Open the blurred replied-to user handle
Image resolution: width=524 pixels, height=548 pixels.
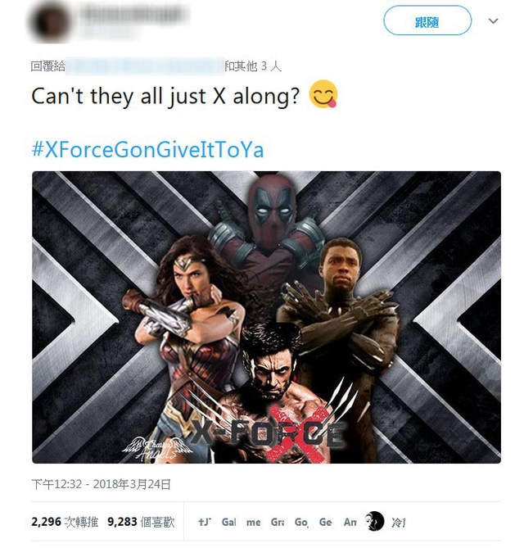pyautogui.click(x=145, y=66)
